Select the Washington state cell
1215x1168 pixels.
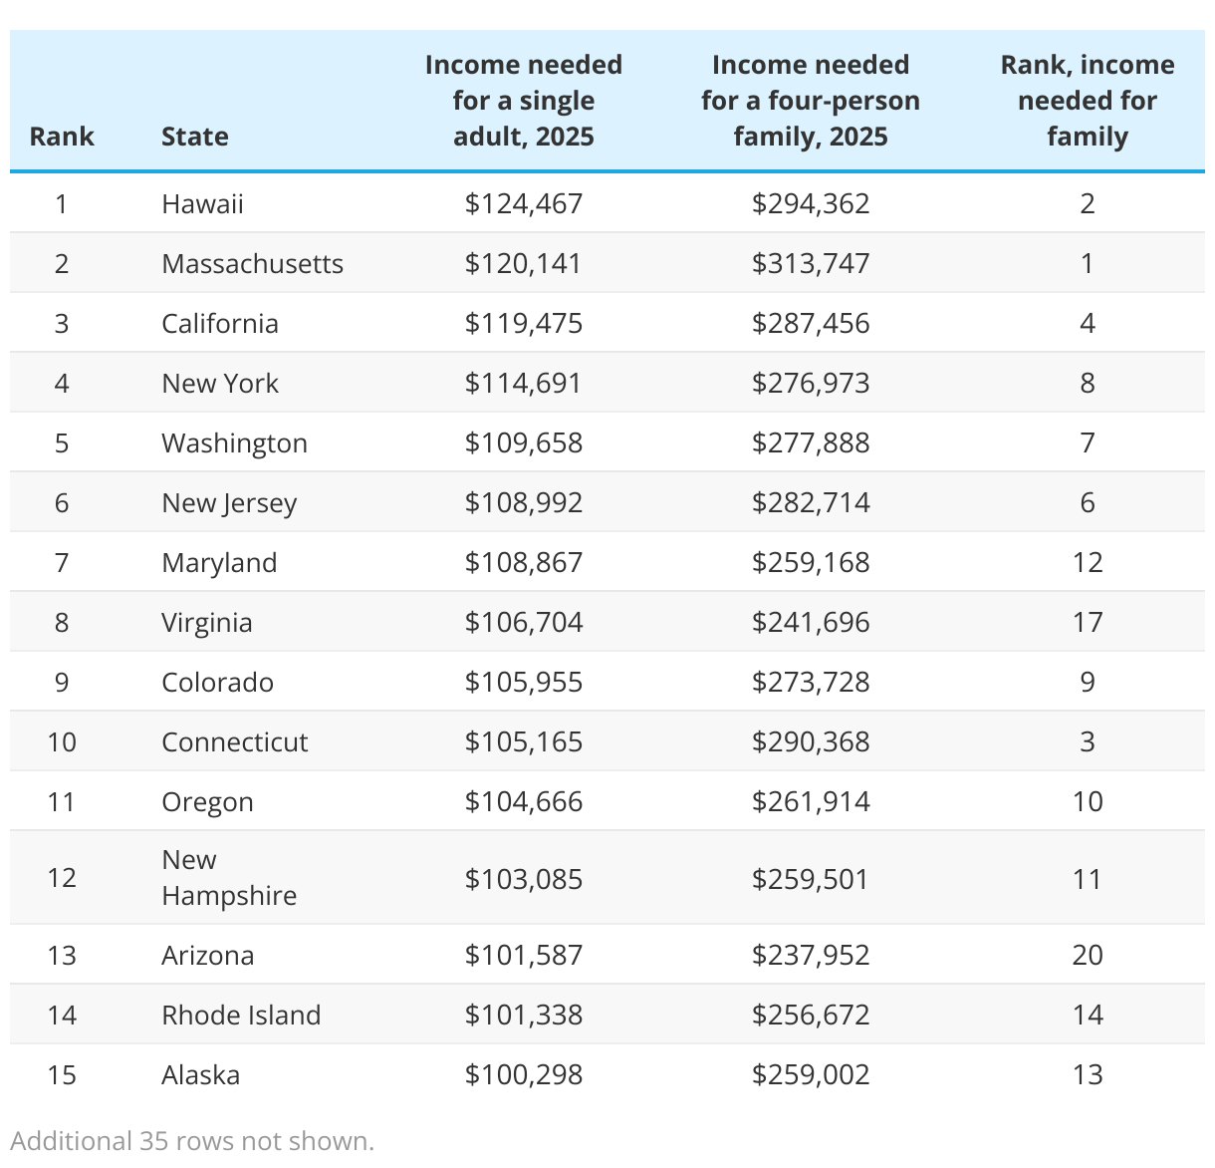234,442
